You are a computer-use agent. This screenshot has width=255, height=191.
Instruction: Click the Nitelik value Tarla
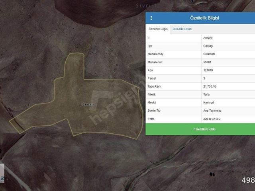point(206,94)
